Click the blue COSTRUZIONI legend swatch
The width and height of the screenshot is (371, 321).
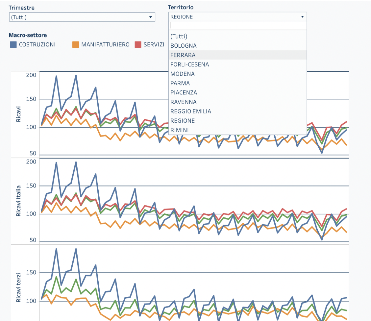(x=13, y=44)
